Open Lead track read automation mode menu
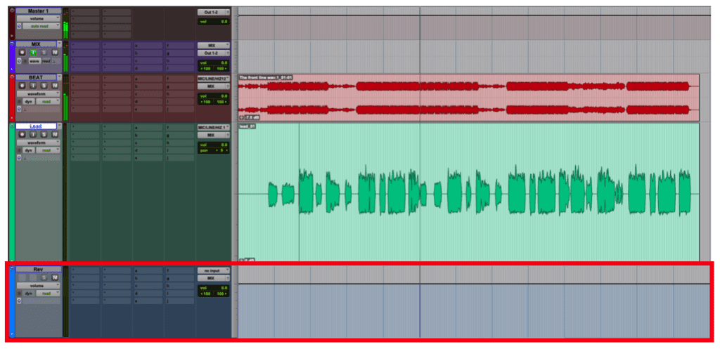This screenshot has width=720, height=349. point(49,150)
